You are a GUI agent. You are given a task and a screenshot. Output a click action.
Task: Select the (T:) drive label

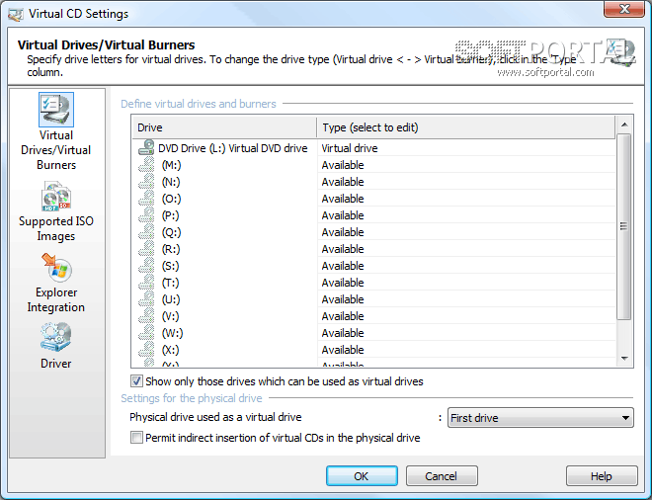(x=171, y=283)
